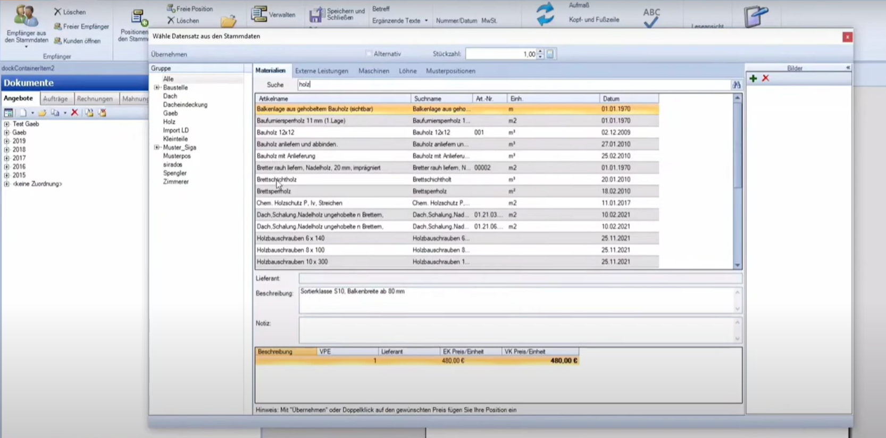Click Betreff in the ribbon
The image size is (886, 438).
point(381,9)
